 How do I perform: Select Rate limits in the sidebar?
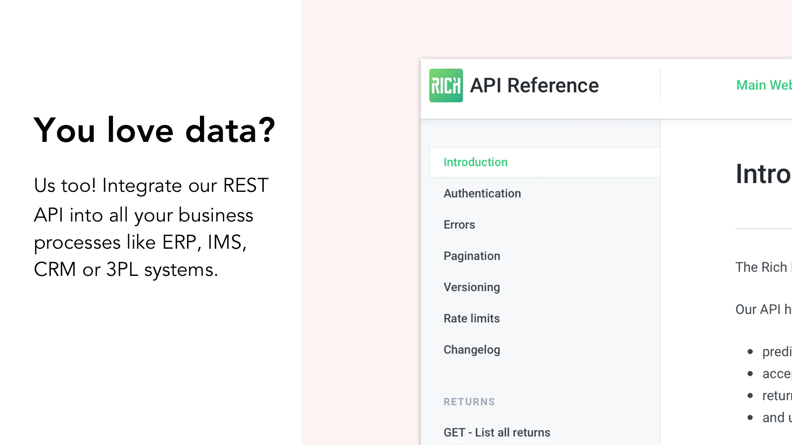coord(471,318)
